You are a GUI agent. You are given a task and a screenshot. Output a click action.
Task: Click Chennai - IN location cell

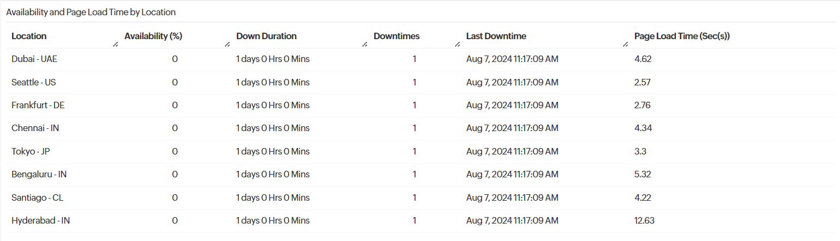point(35,128)
